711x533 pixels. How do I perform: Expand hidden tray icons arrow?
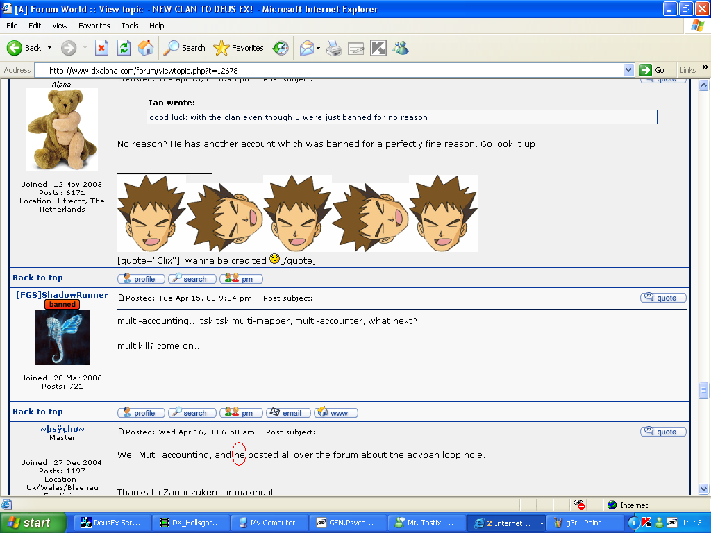(x=633, y=523)
